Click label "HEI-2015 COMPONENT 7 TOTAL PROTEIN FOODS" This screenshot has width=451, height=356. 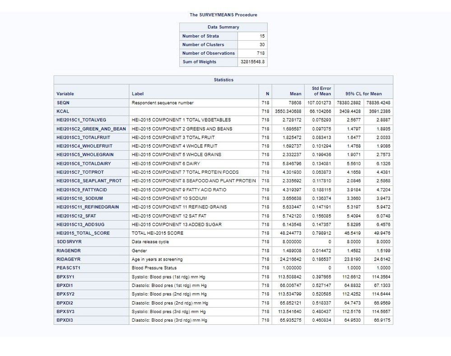185,172
